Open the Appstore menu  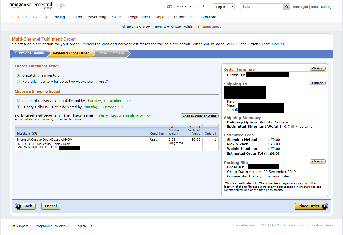(x=209, y=17)
